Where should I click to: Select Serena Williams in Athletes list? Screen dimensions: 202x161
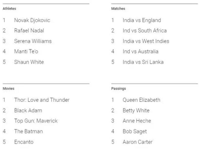(33, 41)
